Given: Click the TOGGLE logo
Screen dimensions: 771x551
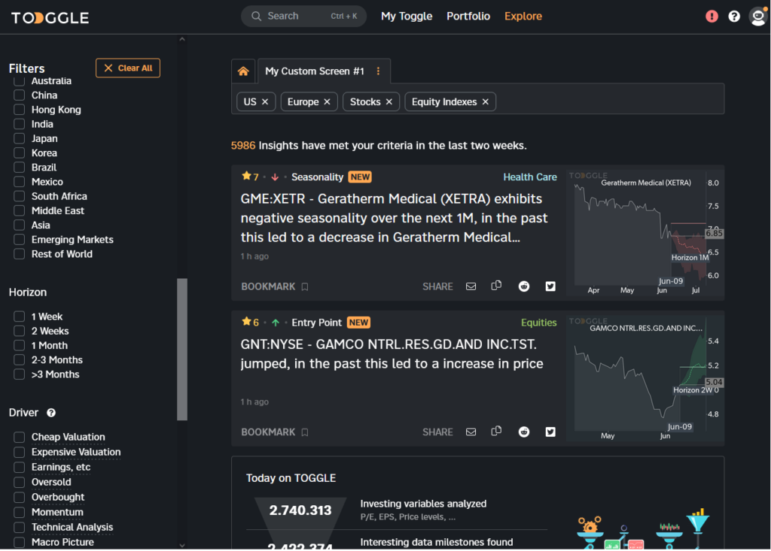Looking at the screenshot, I should [x=50, y=18].
